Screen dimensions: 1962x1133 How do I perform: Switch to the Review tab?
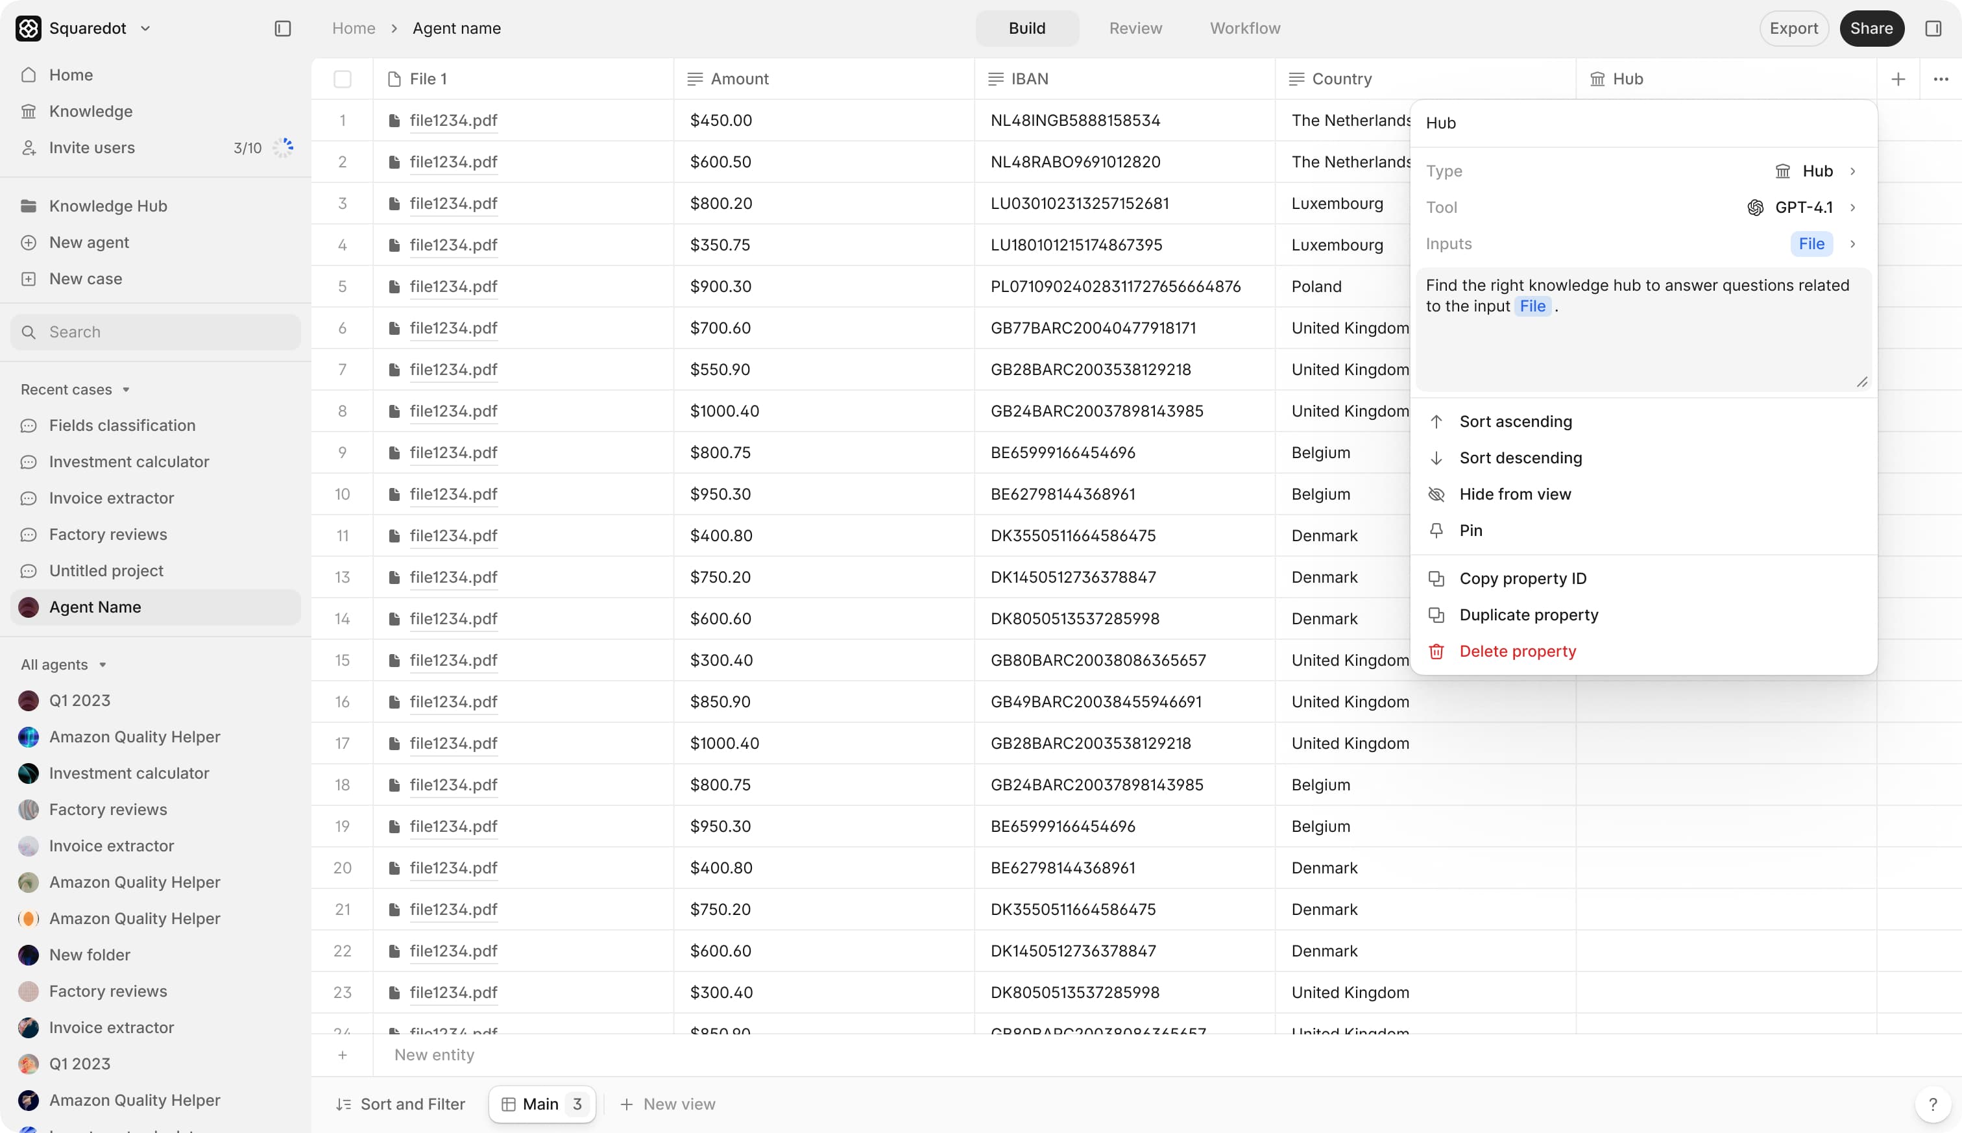point(1135,29)
